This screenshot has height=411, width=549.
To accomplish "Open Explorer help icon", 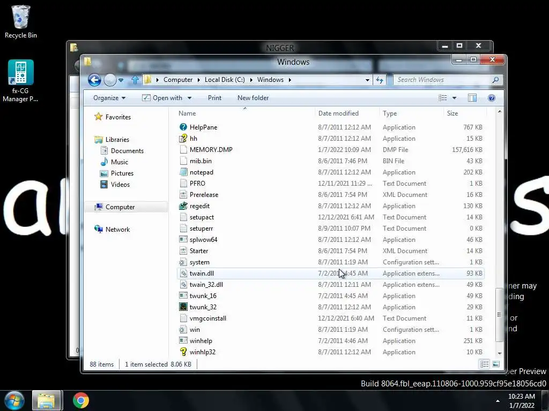I will coord(492,98).
